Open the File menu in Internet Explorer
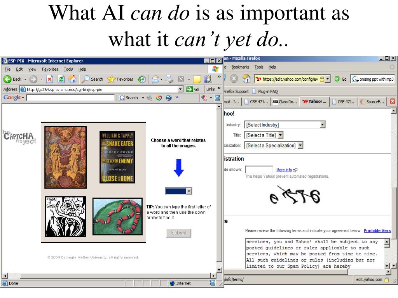 [8, 69]
